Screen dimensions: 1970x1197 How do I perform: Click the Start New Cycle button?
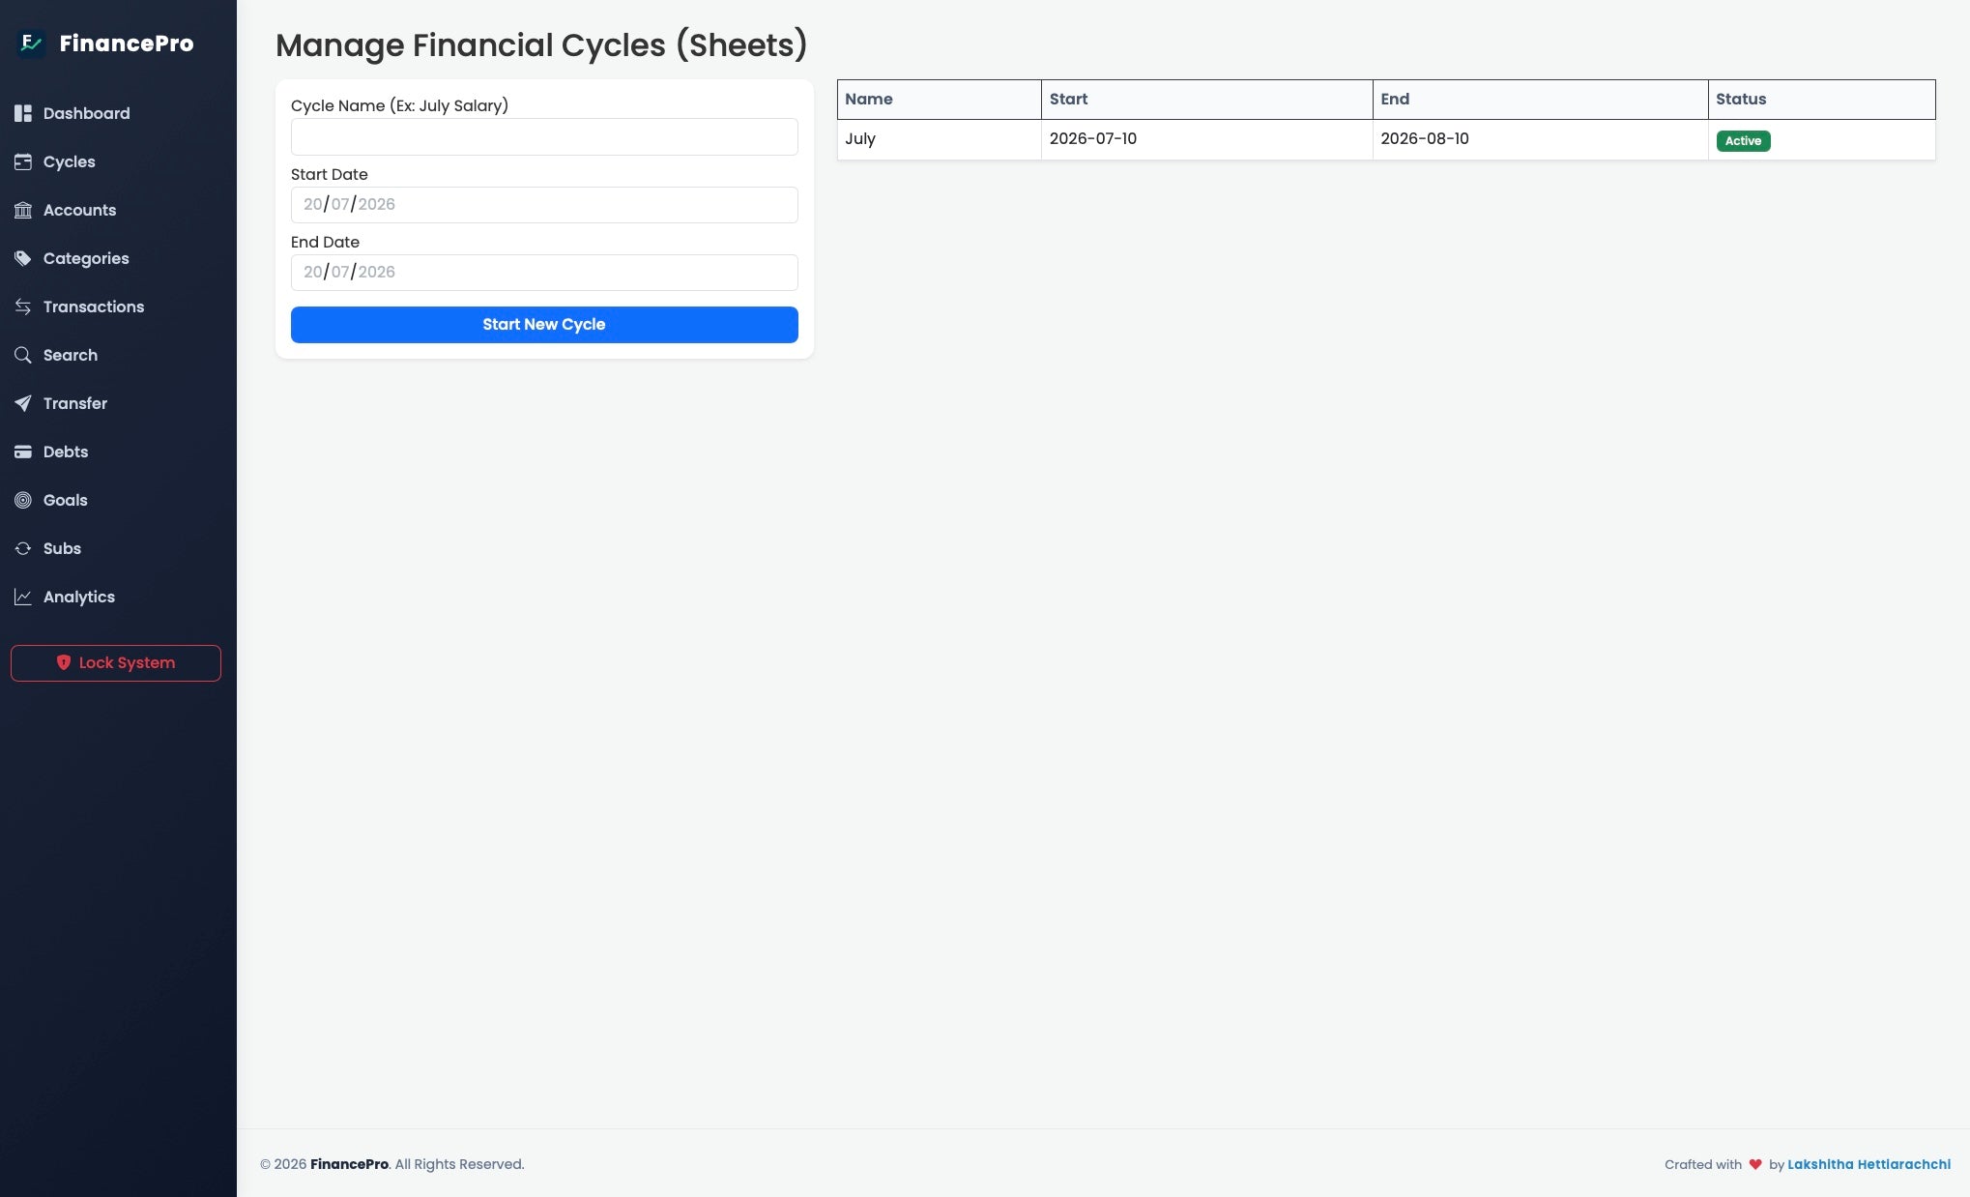click(544, 325)
